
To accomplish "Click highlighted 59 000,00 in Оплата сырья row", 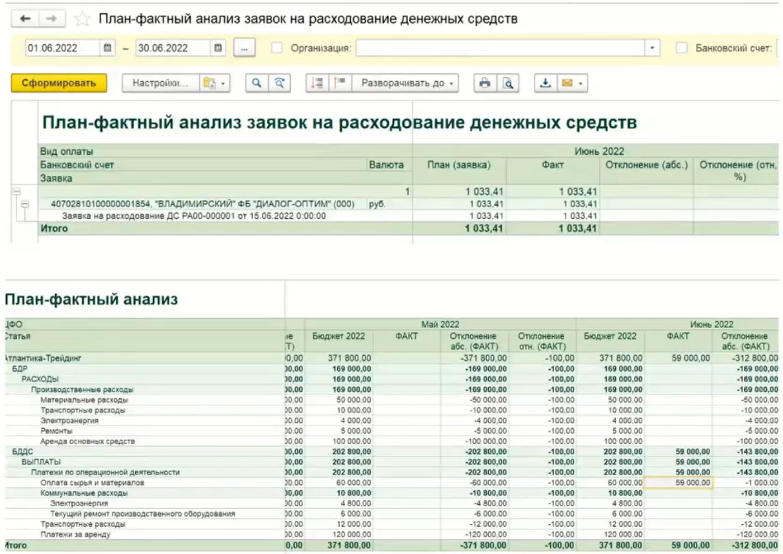I will [678, 482].
